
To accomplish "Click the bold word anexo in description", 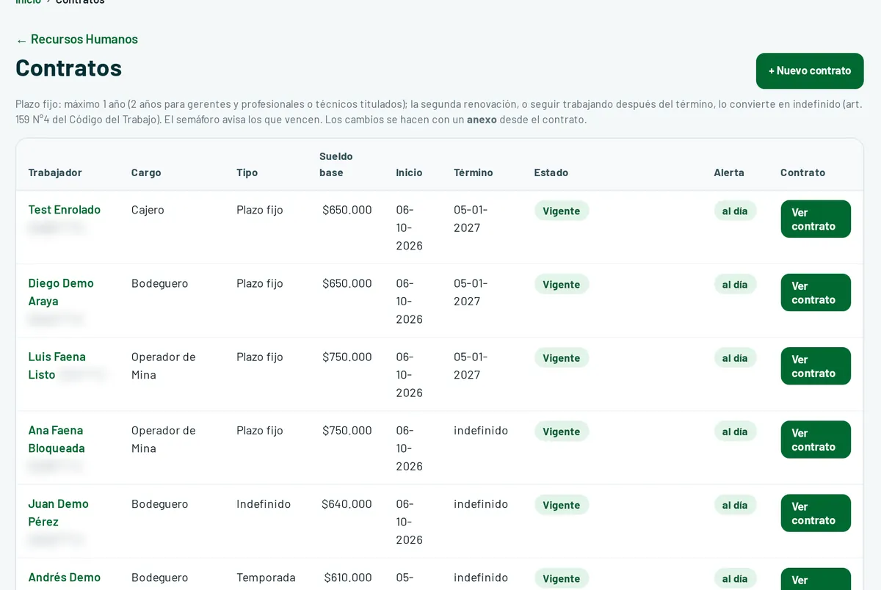I will pos(482,120).
